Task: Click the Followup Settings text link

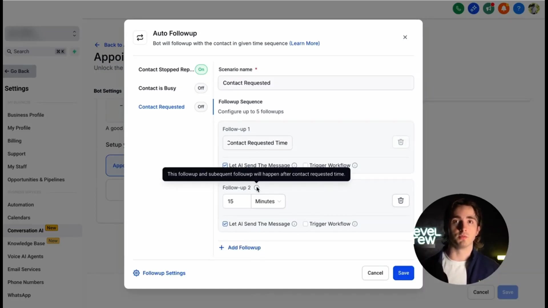Action: (x=164, y=273)
